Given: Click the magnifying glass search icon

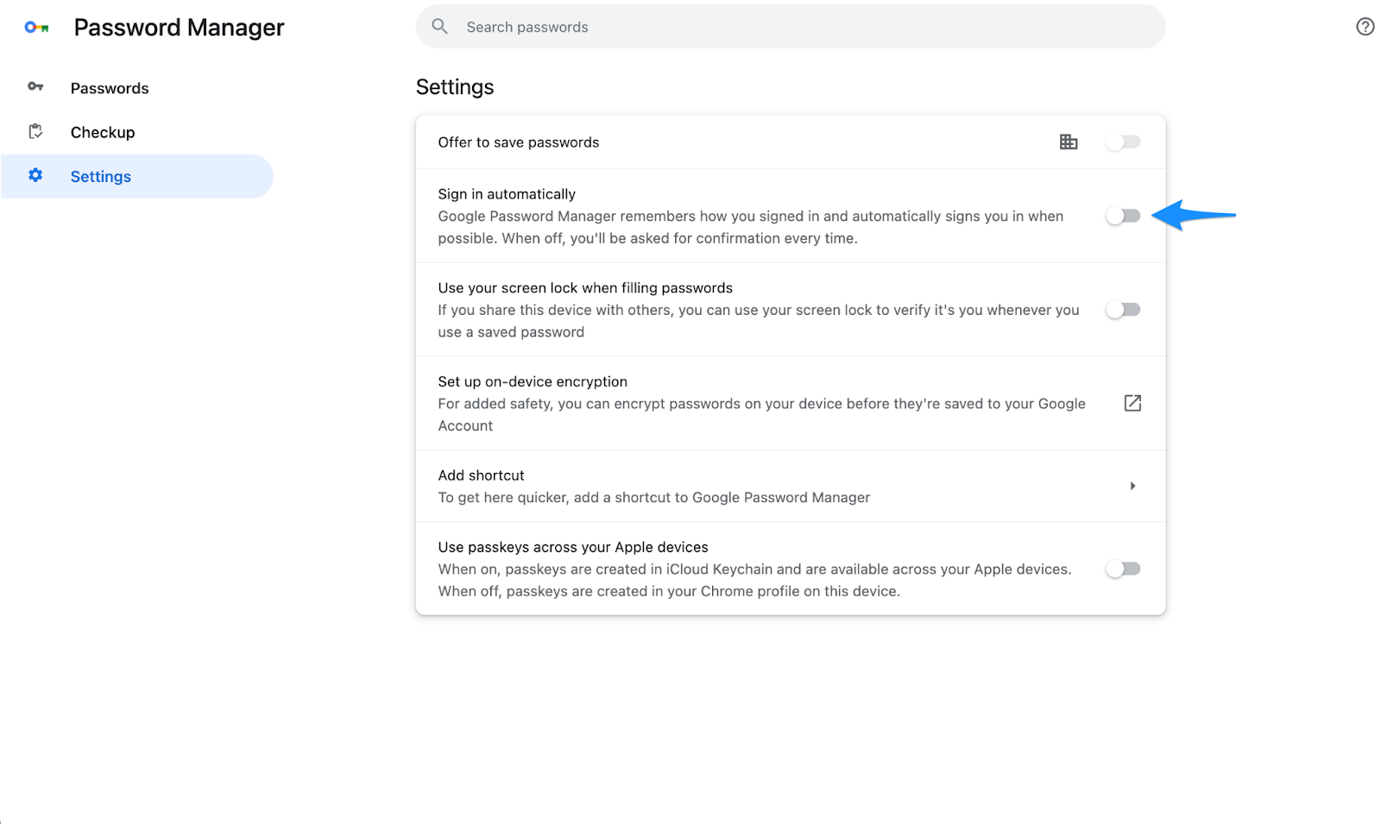Looking at the screenshot, I should tap(439, 26).
